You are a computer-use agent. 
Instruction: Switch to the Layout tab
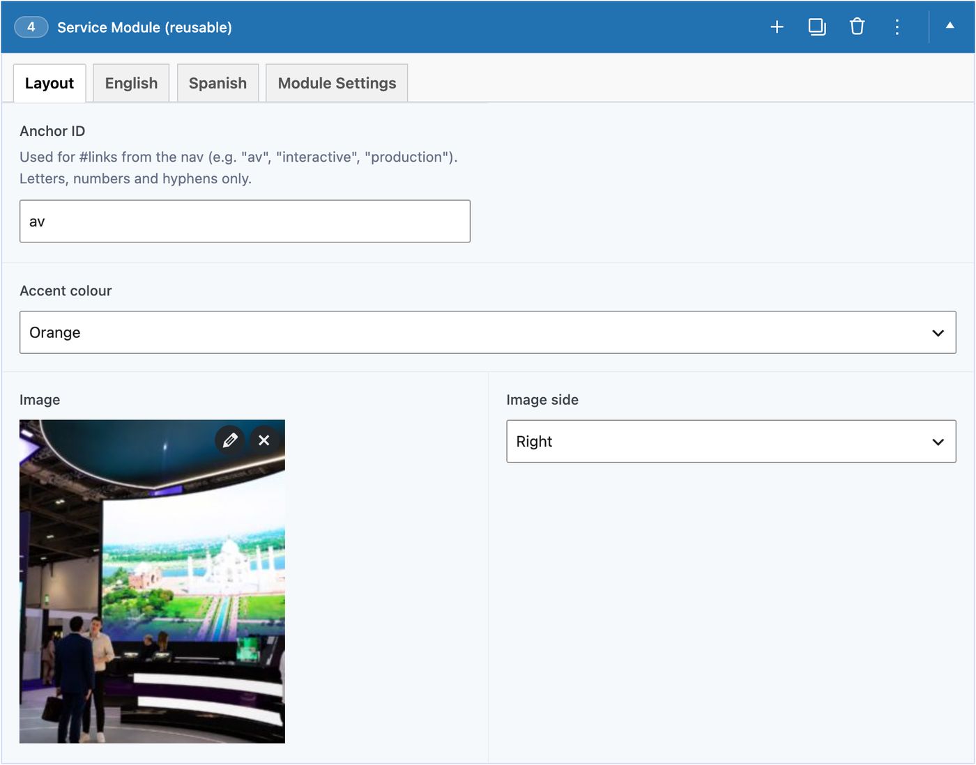click(49, 84)
